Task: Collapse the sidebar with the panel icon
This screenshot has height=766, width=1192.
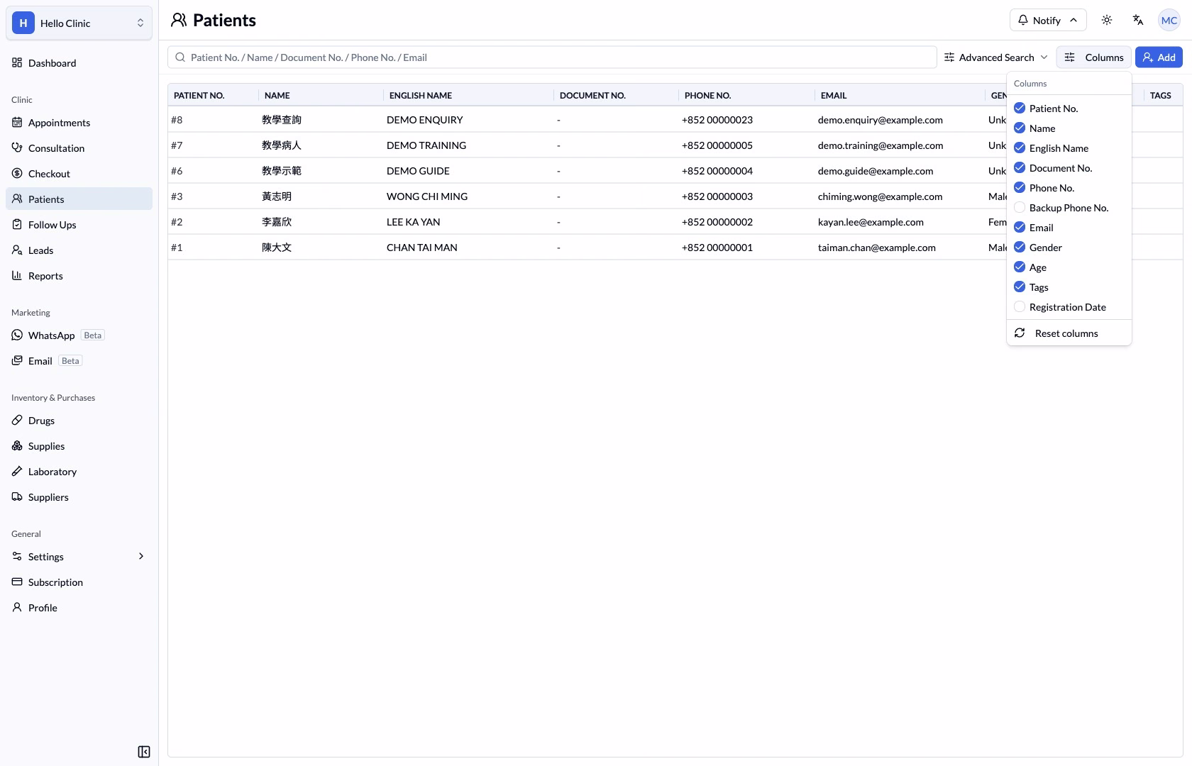Action: pos(144,752)
